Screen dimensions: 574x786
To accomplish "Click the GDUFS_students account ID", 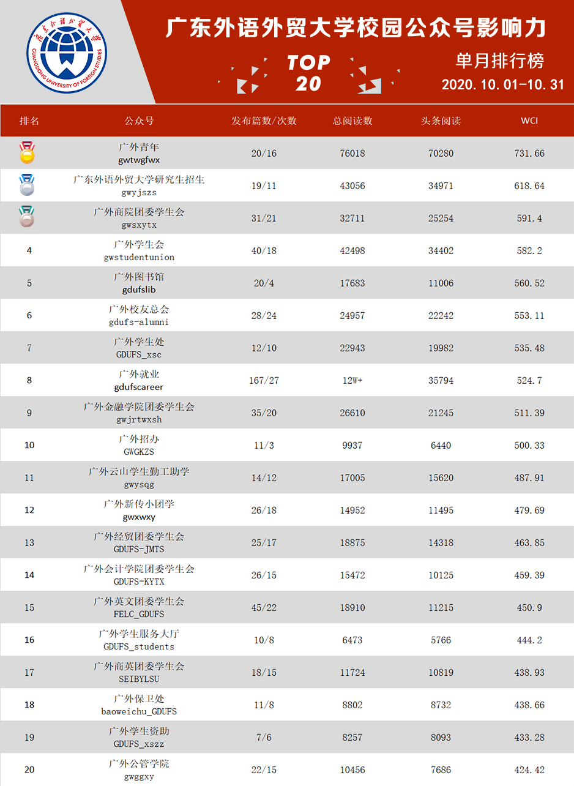I will (x=139, y=646).
